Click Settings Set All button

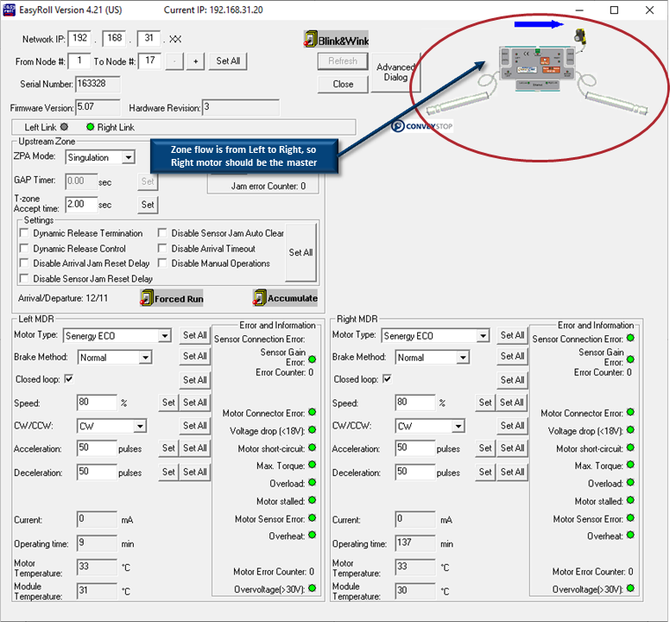point(300,252)
